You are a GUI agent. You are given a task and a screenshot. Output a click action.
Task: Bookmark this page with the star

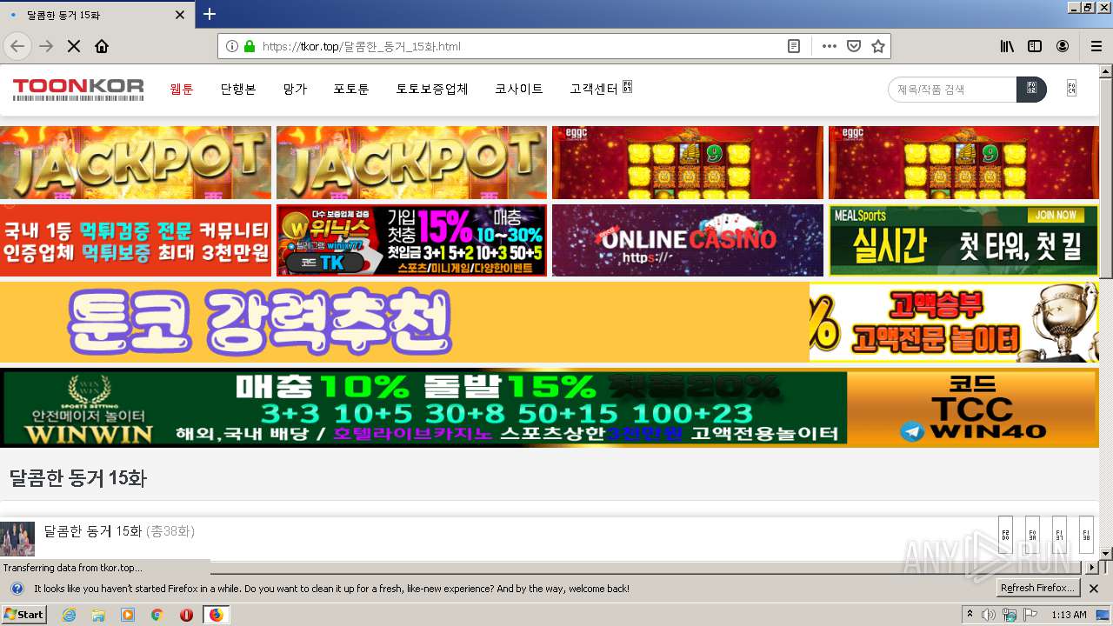point(878,46)
